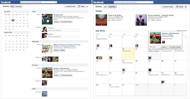Image resolution: width=190 pixels, height=99 pixels.
Task: Open Housewarming entry on calendar
Action: [167, 51]
